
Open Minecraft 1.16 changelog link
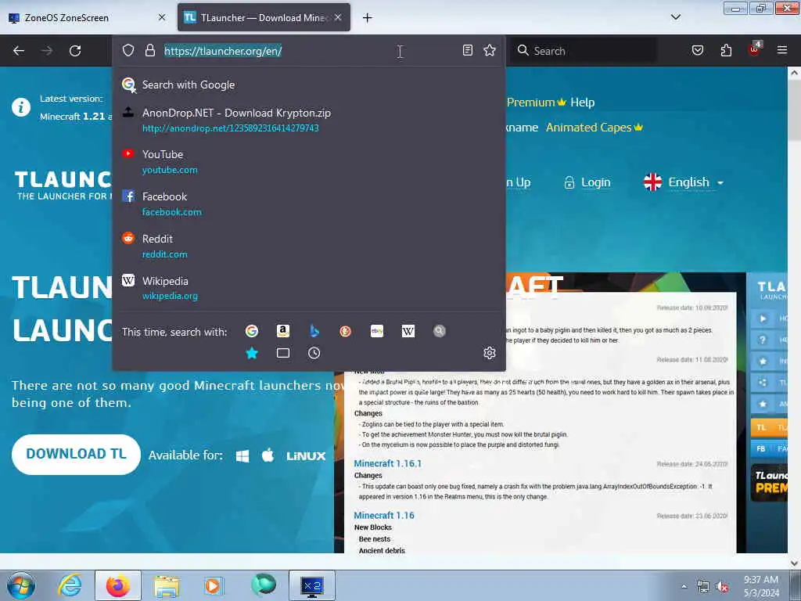click(384, 515)
